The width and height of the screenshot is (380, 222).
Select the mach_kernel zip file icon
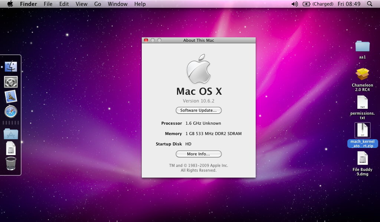(362, 130)
